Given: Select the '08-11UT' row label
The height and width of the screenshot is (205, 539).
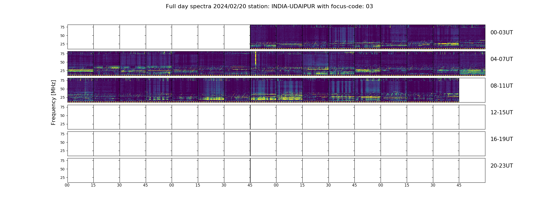Looking at the screenshot, I should click(x=502, y=86).
